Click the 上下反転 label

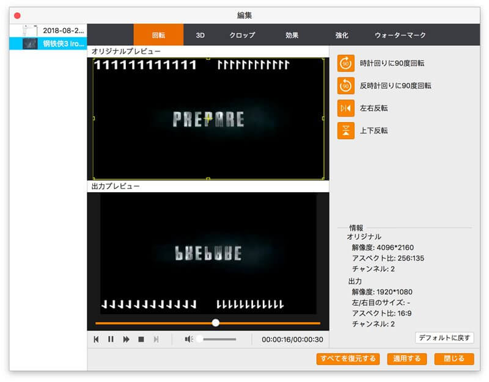point(373,131)
